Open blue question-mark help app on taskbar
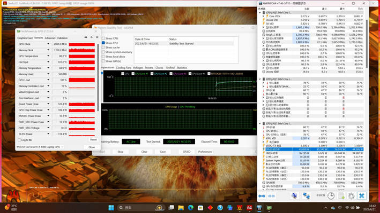 point(220,208)
